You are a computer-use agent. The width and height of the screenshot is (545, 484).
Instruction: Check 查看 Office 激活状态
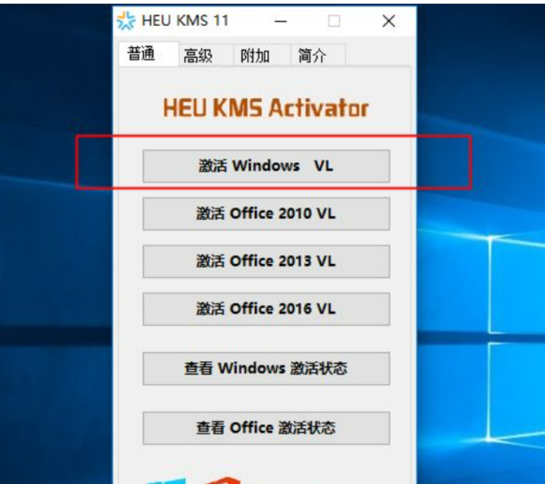266,428
